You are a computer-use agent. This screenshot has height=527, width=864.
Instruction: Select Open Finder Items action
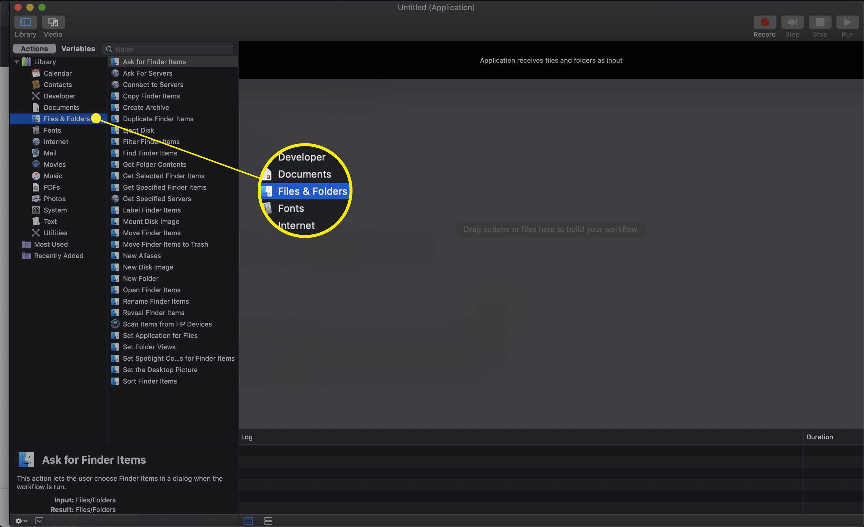(173, 290)
